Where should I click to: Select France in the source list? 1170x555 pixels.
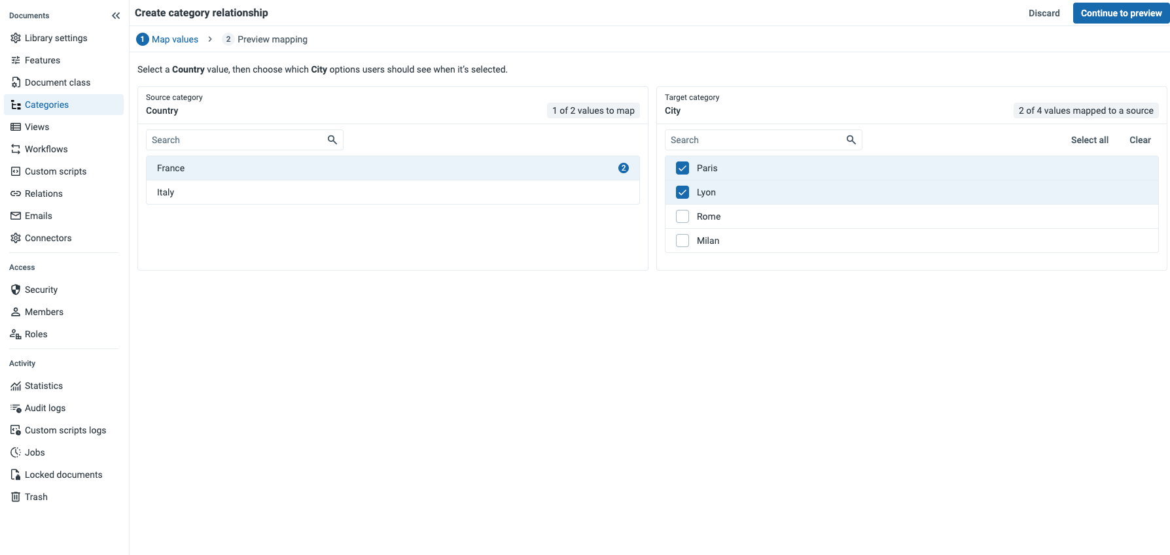(393, 168)
